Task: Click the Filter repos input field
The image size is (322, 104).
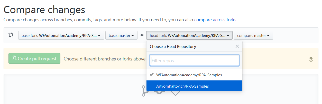Action: 195,60
